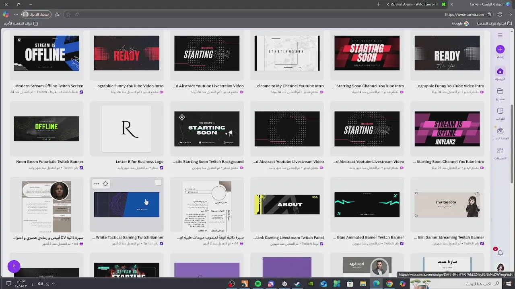Open the notifications bell
515x289 pixels.
tap(500, 252)
